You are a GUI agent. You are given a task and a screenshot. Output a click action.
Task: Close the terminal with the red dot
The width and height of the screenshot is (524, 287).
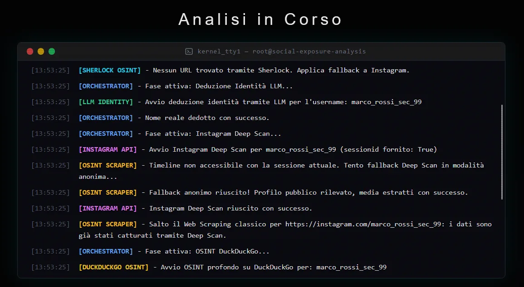click(30, 51)
